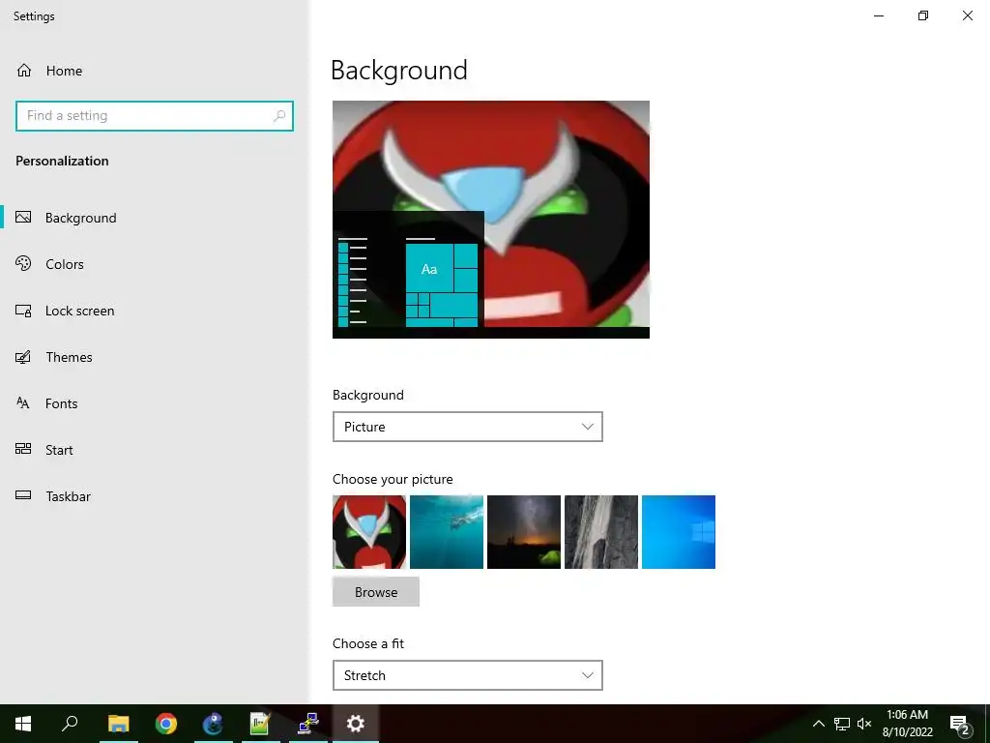The image size is (990, 743).
Task: Open the network computers app in taskbar
Action: pos(308,724)
